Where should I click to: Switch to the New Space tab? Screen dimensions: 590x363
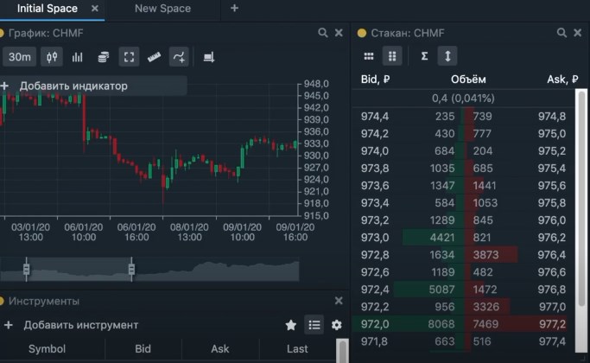(162, 9)
